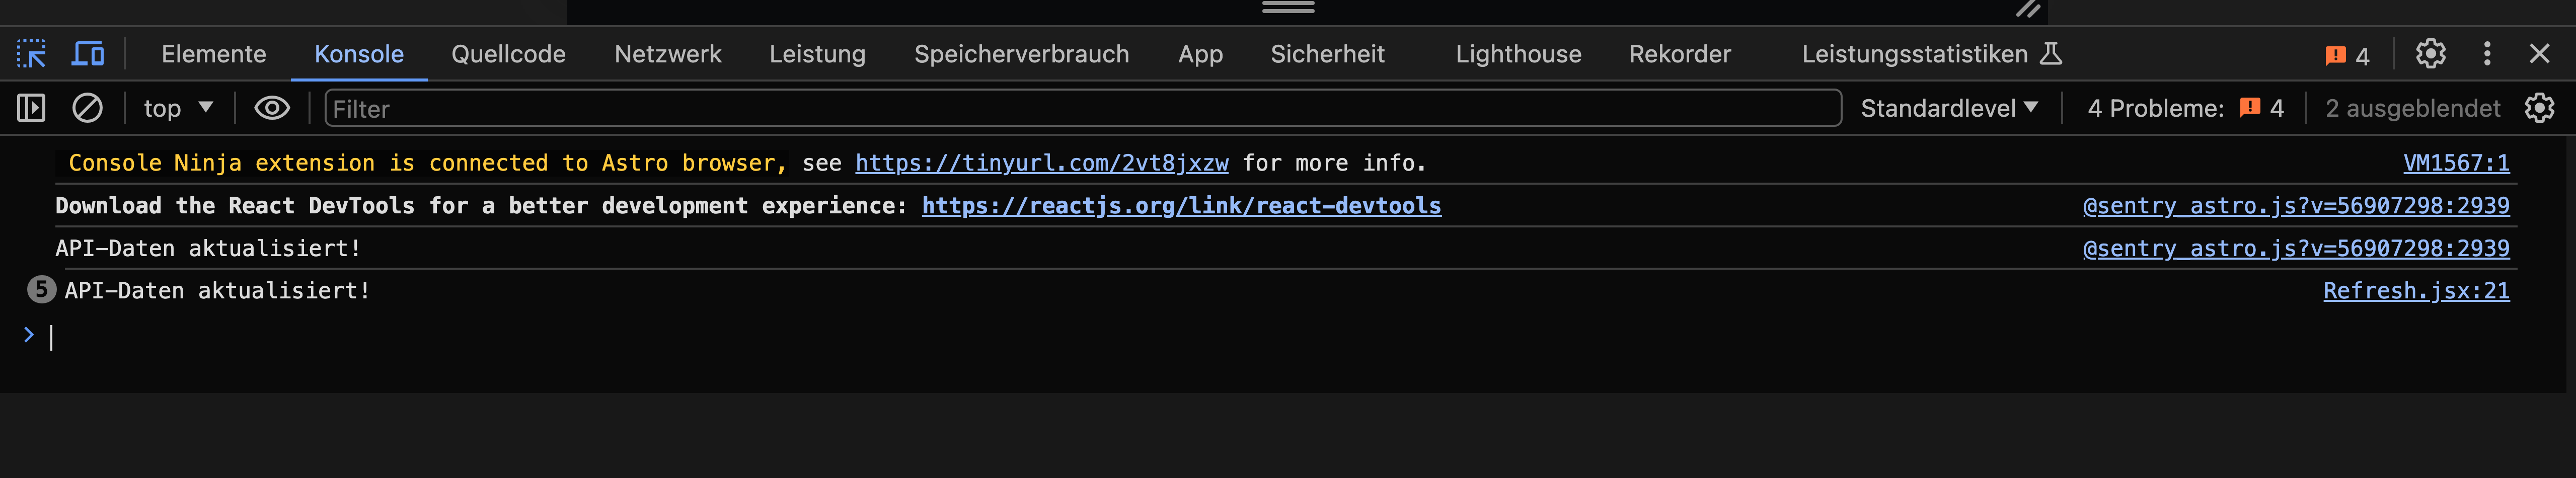Activate the inspect element picker icon
Screen dimensions: 2576x478
[32, 54]
